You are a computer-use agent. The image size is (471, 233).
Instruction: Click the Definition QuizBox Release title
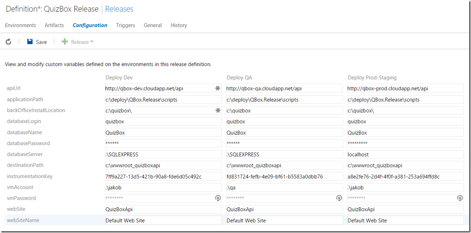52,9
